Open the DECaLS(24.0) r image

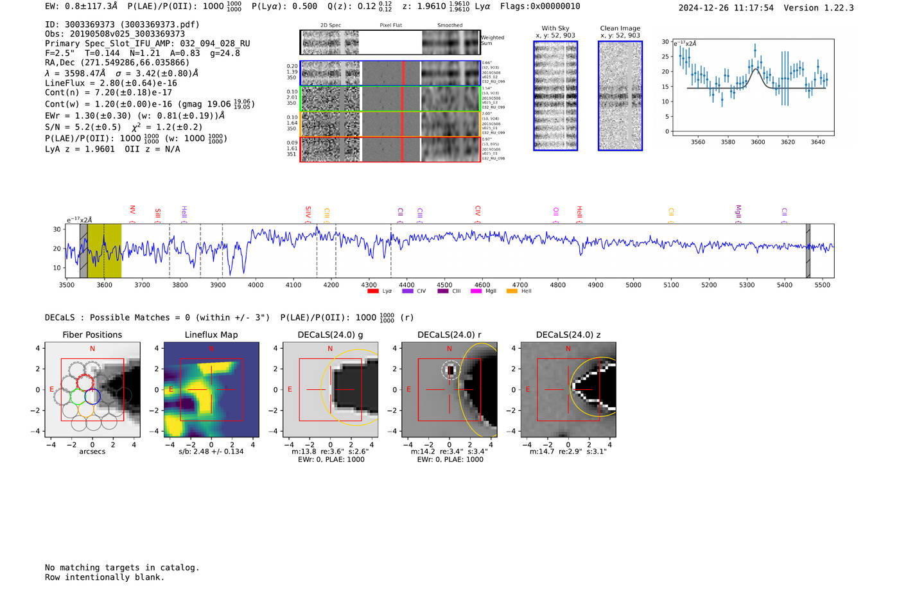pos(449,390)
